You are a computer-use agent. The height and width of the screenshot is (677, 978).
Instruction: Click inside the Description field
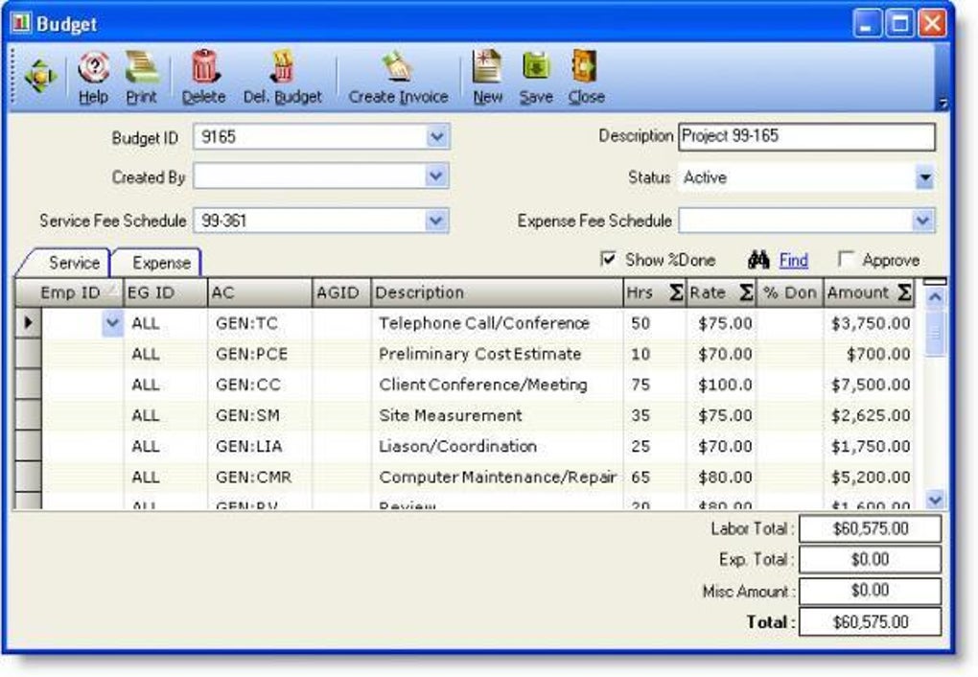coord(805,136)
